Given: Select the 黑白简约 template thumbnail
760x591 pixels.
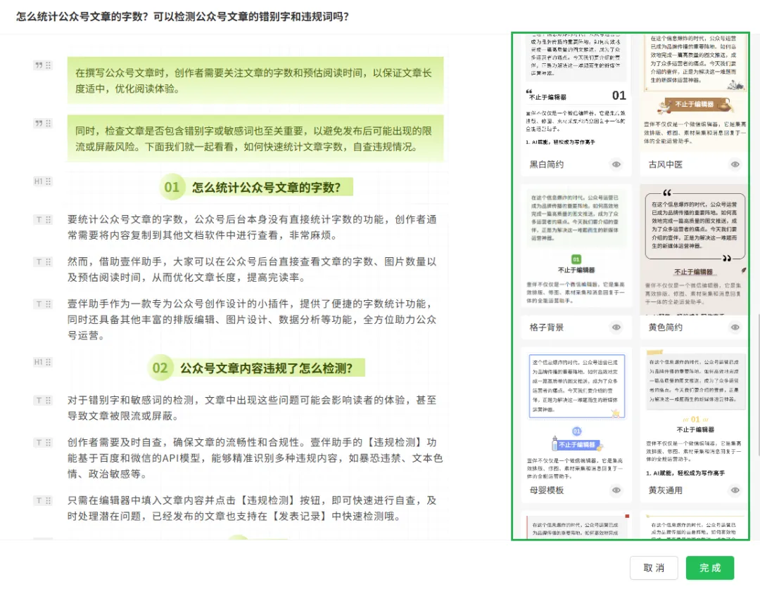Looking at the screenshot, I should (x=576, y=92).
